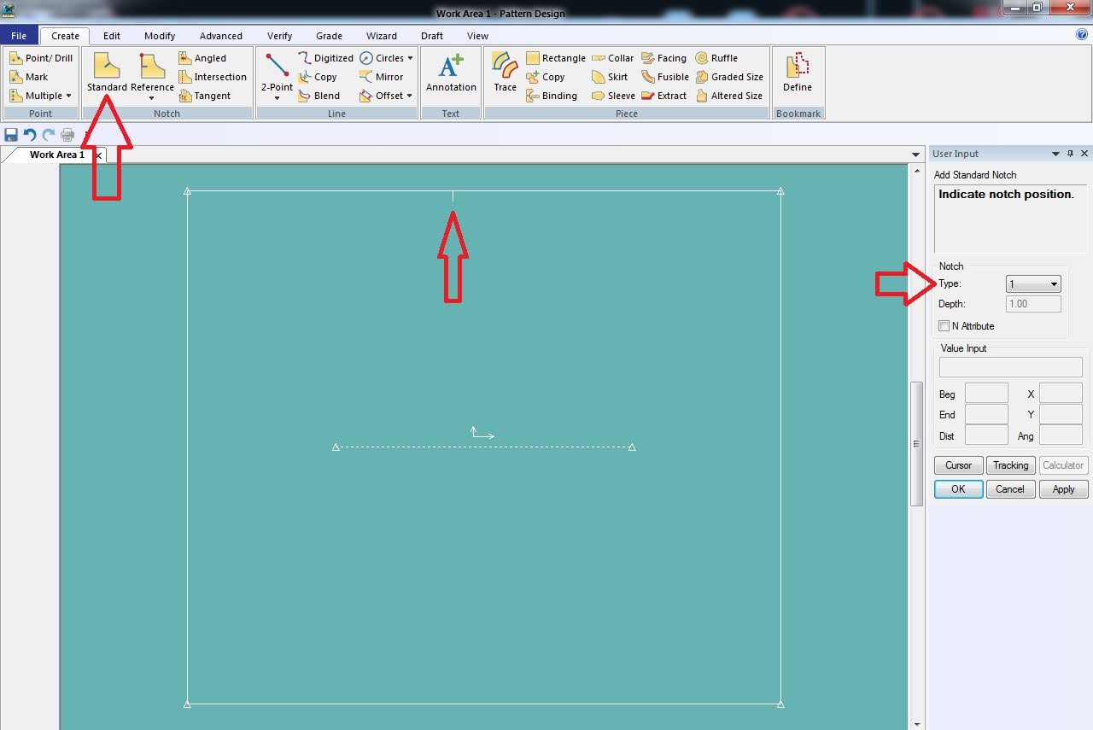Select the Copy line tool
The width and height of the screenshot is (1093, 730).
[318, 77]
